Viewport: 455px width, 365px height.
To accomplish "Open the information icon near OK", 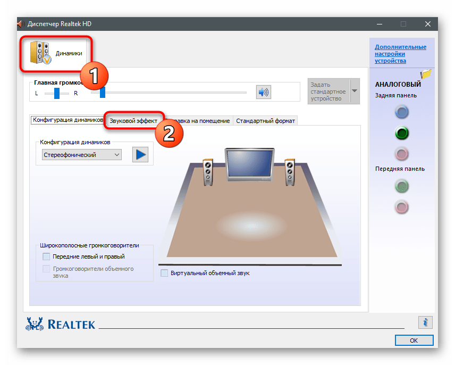I will coord(425,322).
